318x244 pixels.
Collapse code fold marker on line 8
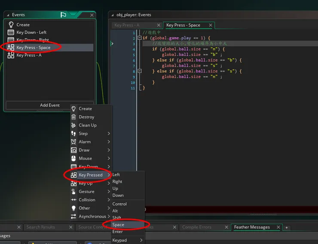pyautogui.click(x=140, y=71)
